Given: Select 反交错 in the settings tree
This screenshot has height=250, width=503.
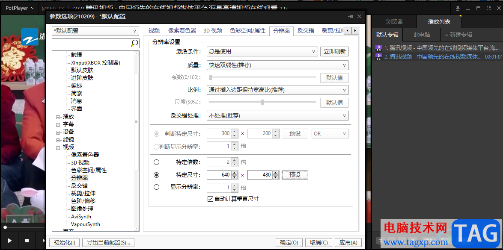Looking at the screenshot, I should [79, 185].
